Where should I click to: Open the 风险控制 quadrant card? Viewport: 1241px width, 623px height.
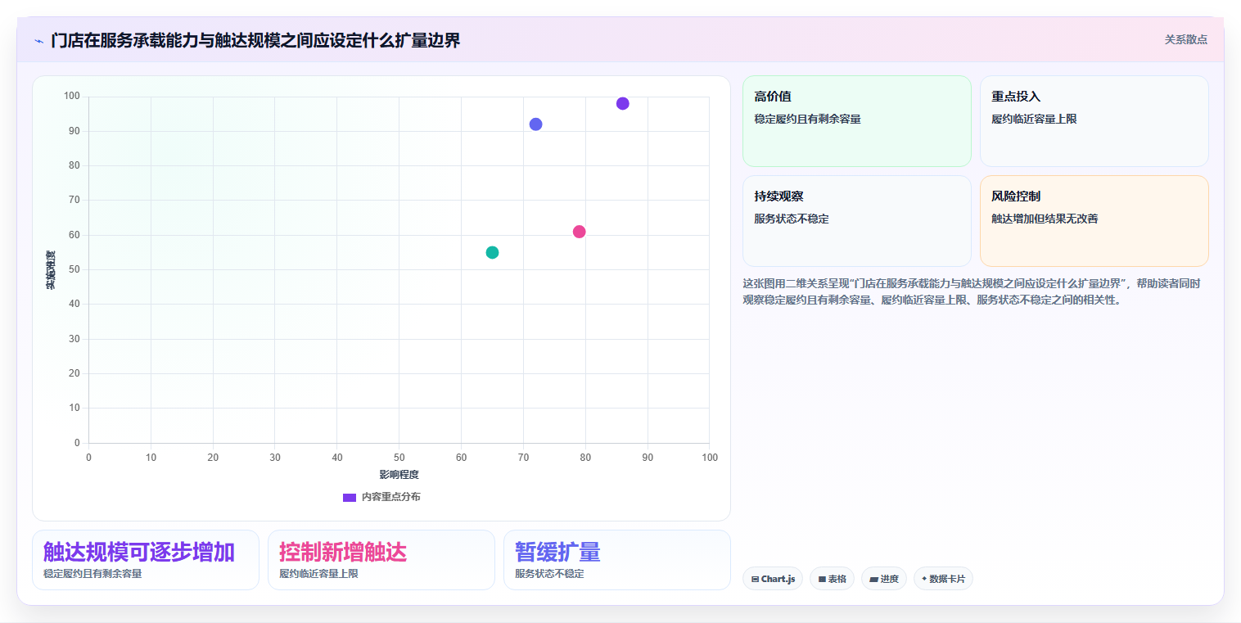coord(1094,221)
